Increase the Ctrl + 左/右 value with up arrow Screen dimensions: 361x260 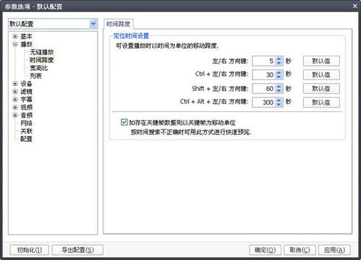click(x=279, y=72)
